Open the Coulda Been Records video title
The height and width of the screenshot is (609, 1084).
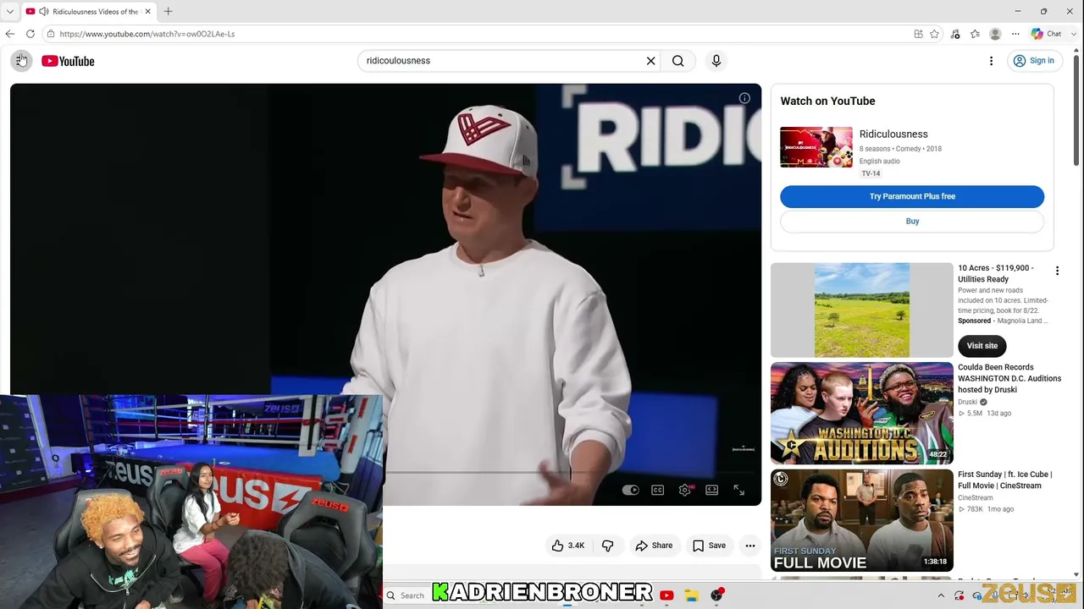1009,378
